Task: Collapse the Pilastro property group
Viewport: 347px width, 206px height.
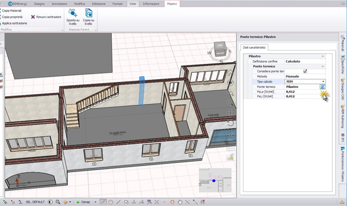Action: tap(323, 56)
